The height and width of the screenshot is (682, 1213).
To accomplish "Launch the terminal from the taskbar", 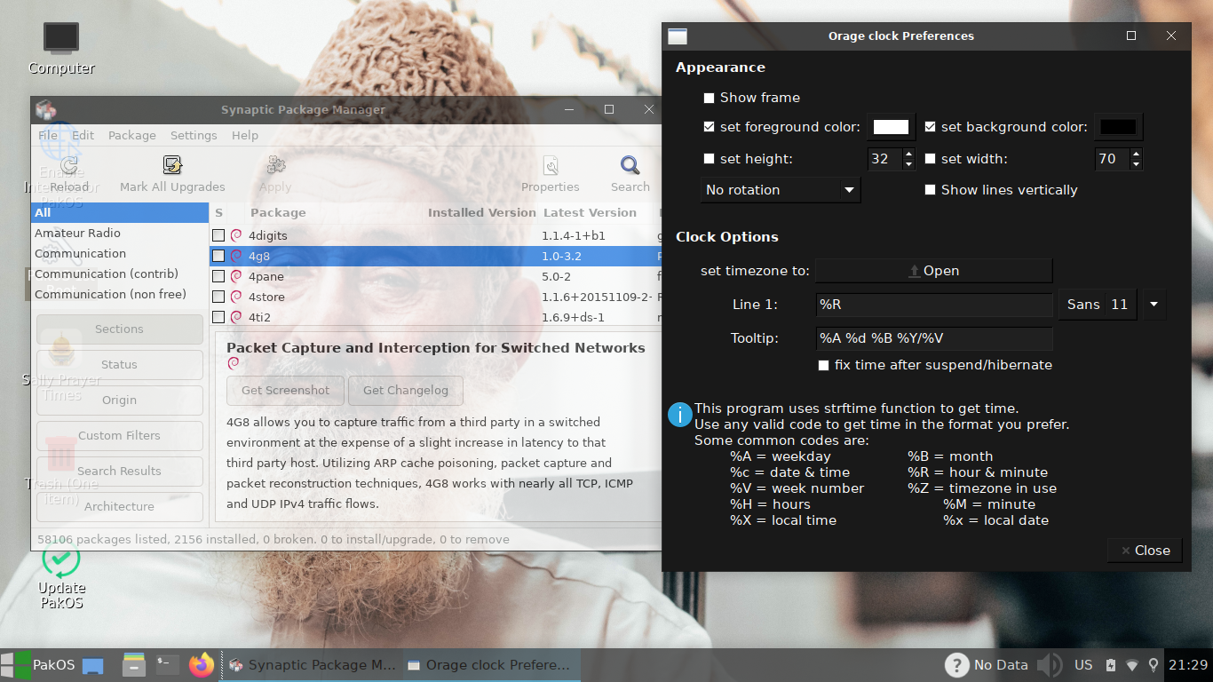I will pos(168,665).
